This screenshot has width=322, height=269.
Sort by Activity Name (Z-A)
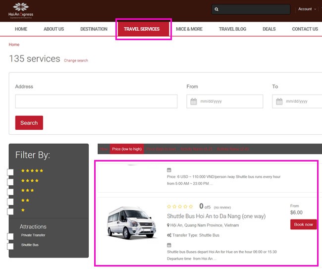pyautogui.click(x=233, y=149)
